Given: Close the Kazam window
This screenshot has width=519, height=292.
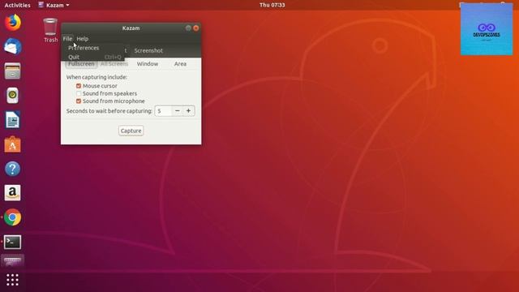Looking at the screenshot, I should (x=196, y=28).
